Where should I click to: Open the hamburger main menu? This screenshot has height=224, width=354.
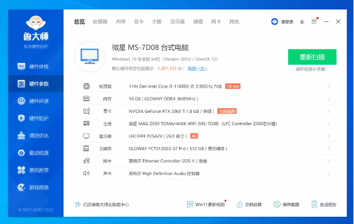tap(314, 22)
